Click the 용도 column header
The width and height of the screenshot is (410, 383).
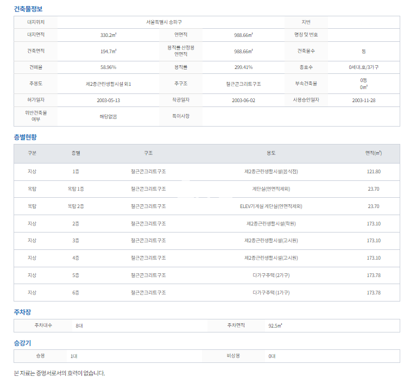[271, 153]
